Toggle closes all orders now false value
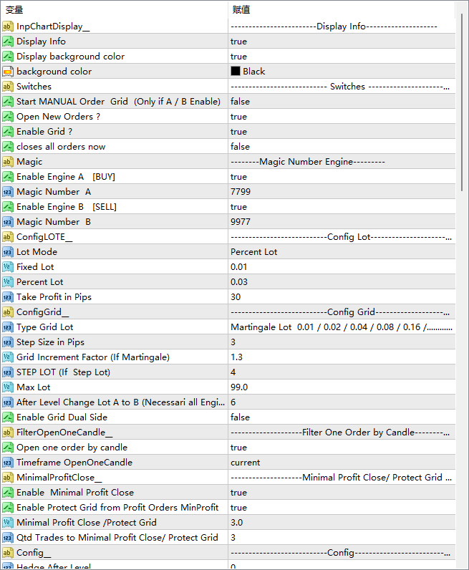 (x=240, y=147)
